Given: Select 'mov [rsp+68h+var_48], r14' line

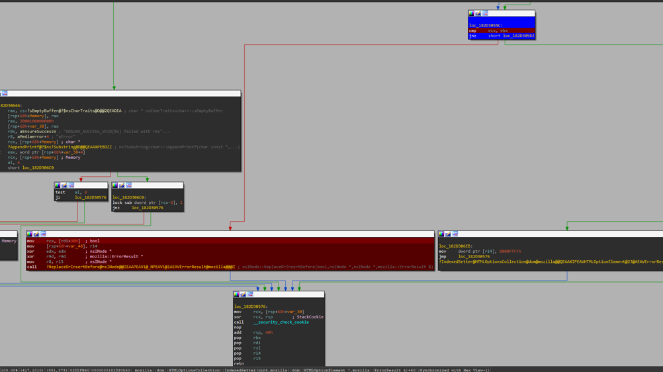Looking at the screenshot, I should pyautogui.click(x=62, y=246).
